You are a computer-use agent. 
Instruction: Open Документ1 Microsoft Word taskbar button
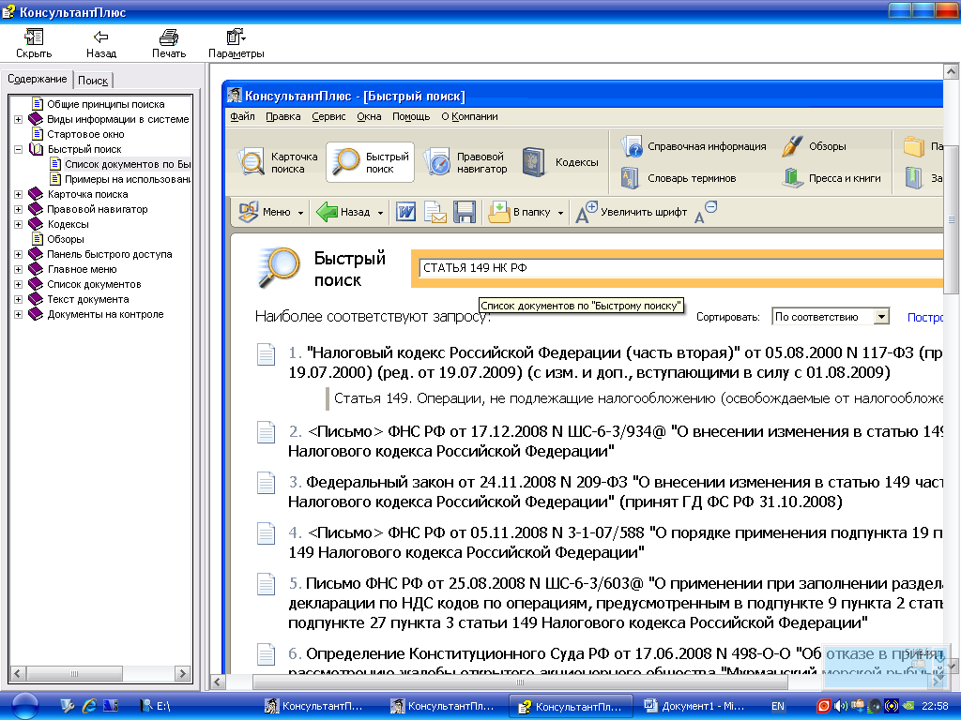tap(694, 706)
